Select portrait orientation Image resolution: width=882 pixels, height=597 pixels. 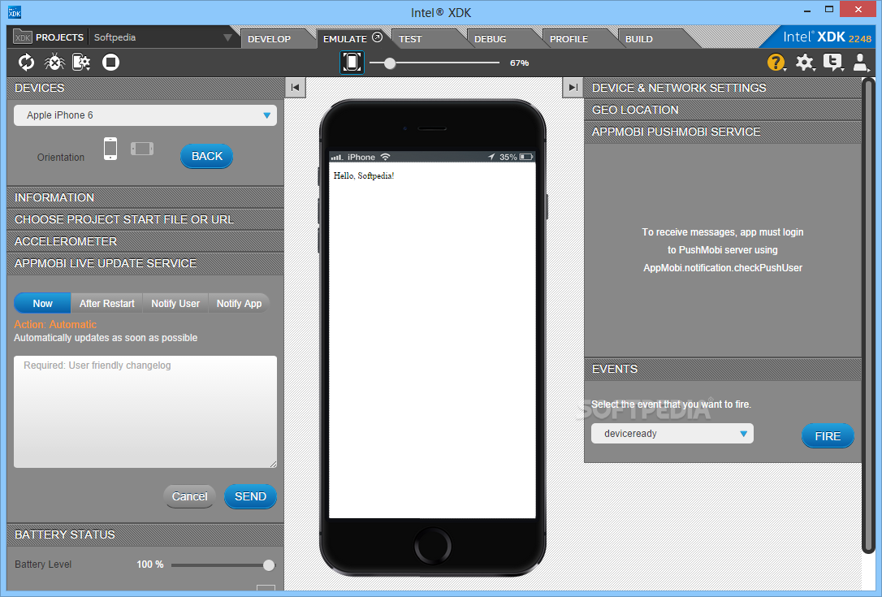[x=110, y=149]
